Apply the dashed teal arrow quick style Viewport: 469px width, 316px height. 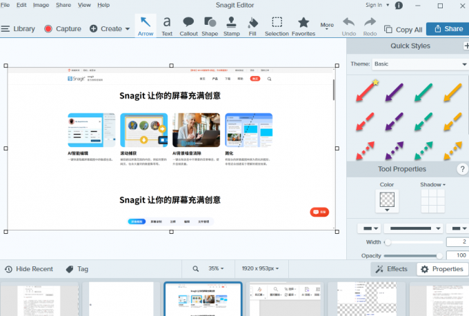click(423, 121)
